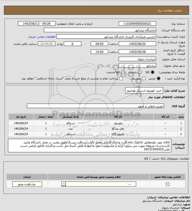Click the الزامی بودن ارائه مجوز header

pos(167,177)
